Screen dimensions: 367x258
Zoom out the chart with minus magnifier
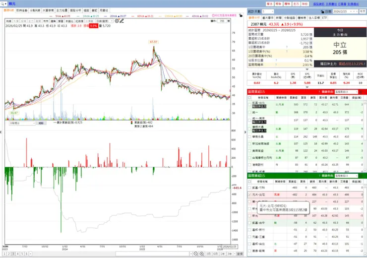point(196,254)
